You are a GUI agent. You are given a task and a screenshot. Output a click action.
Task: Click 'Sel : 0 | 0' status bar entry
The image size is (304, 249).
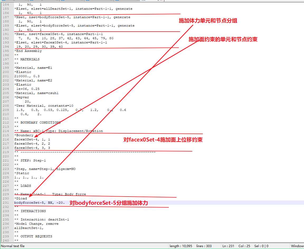pos(261,246)
